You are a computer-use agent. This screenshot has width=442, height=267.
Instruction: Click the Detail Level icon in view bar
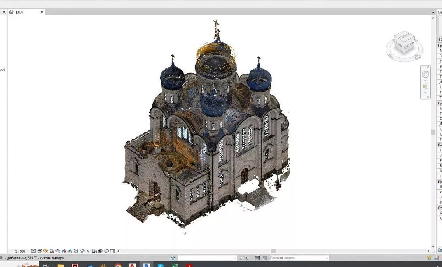click(x=34, y=251)
